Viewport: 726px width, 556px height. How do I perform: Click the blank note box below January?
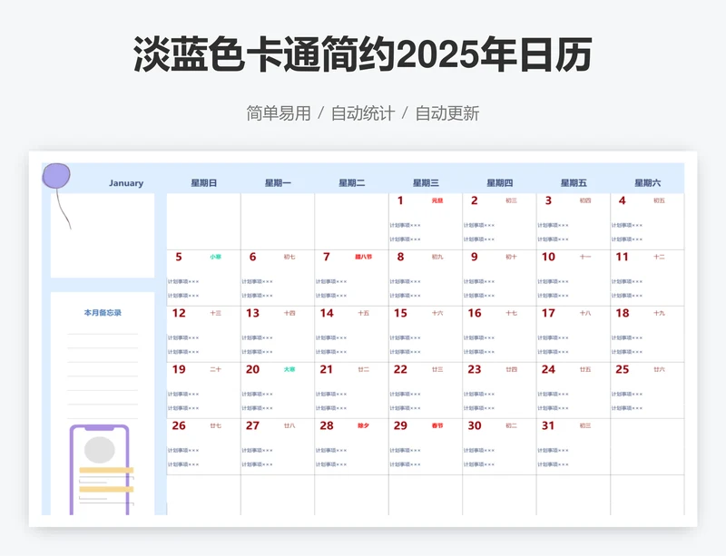tap(103, 236)
